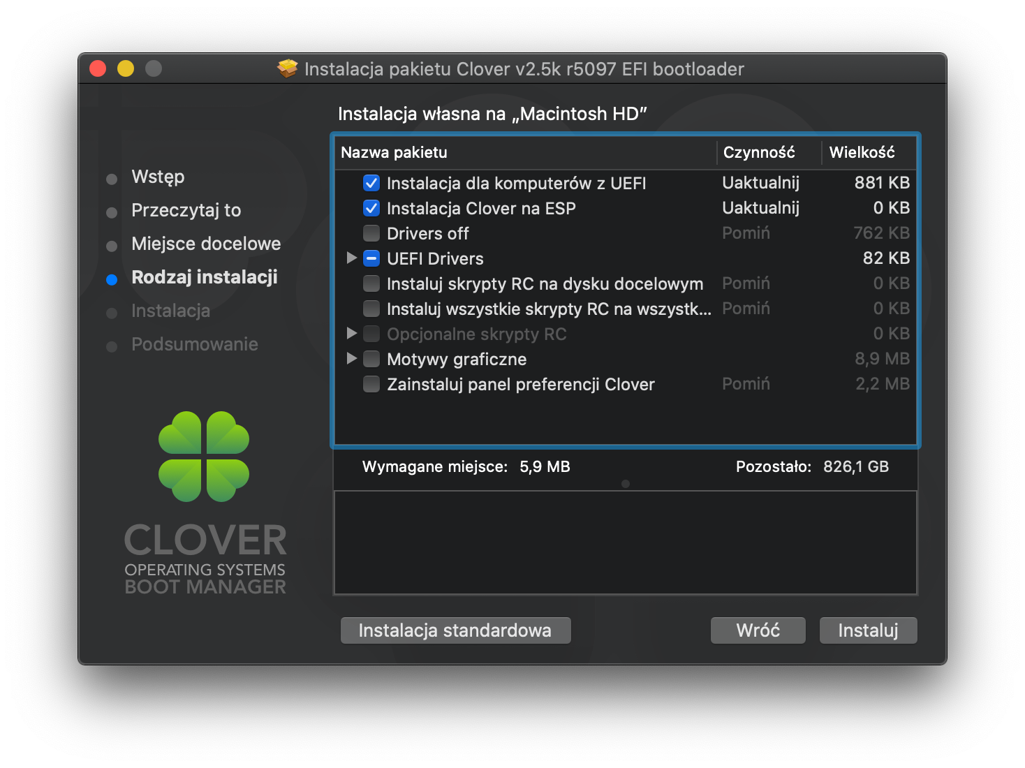Select the Motywy graficzne row label
1025x768 pixels.
pyautogui.click(x=457, y=360)
